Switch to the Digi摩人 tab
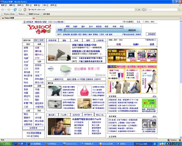This screenshot has height=146, width=182. click(64, 115)
